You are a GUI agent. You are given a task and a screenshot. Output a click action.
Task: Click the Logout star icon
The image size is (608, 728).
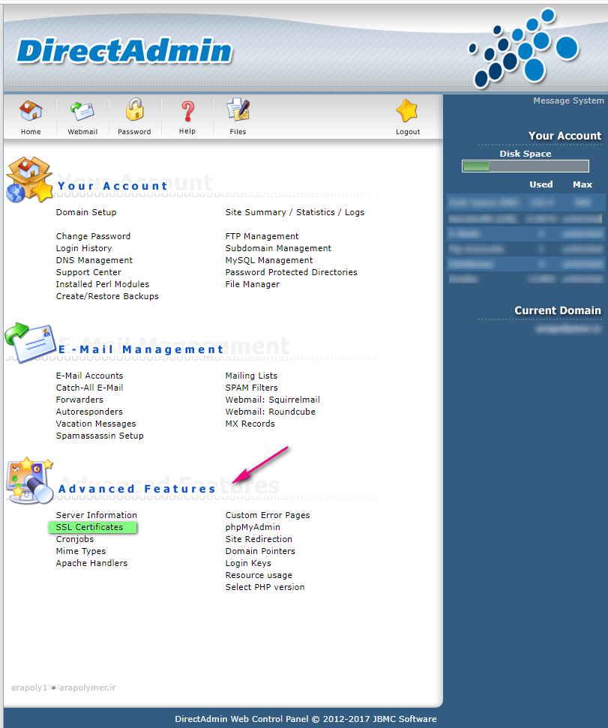click(407, 111)
